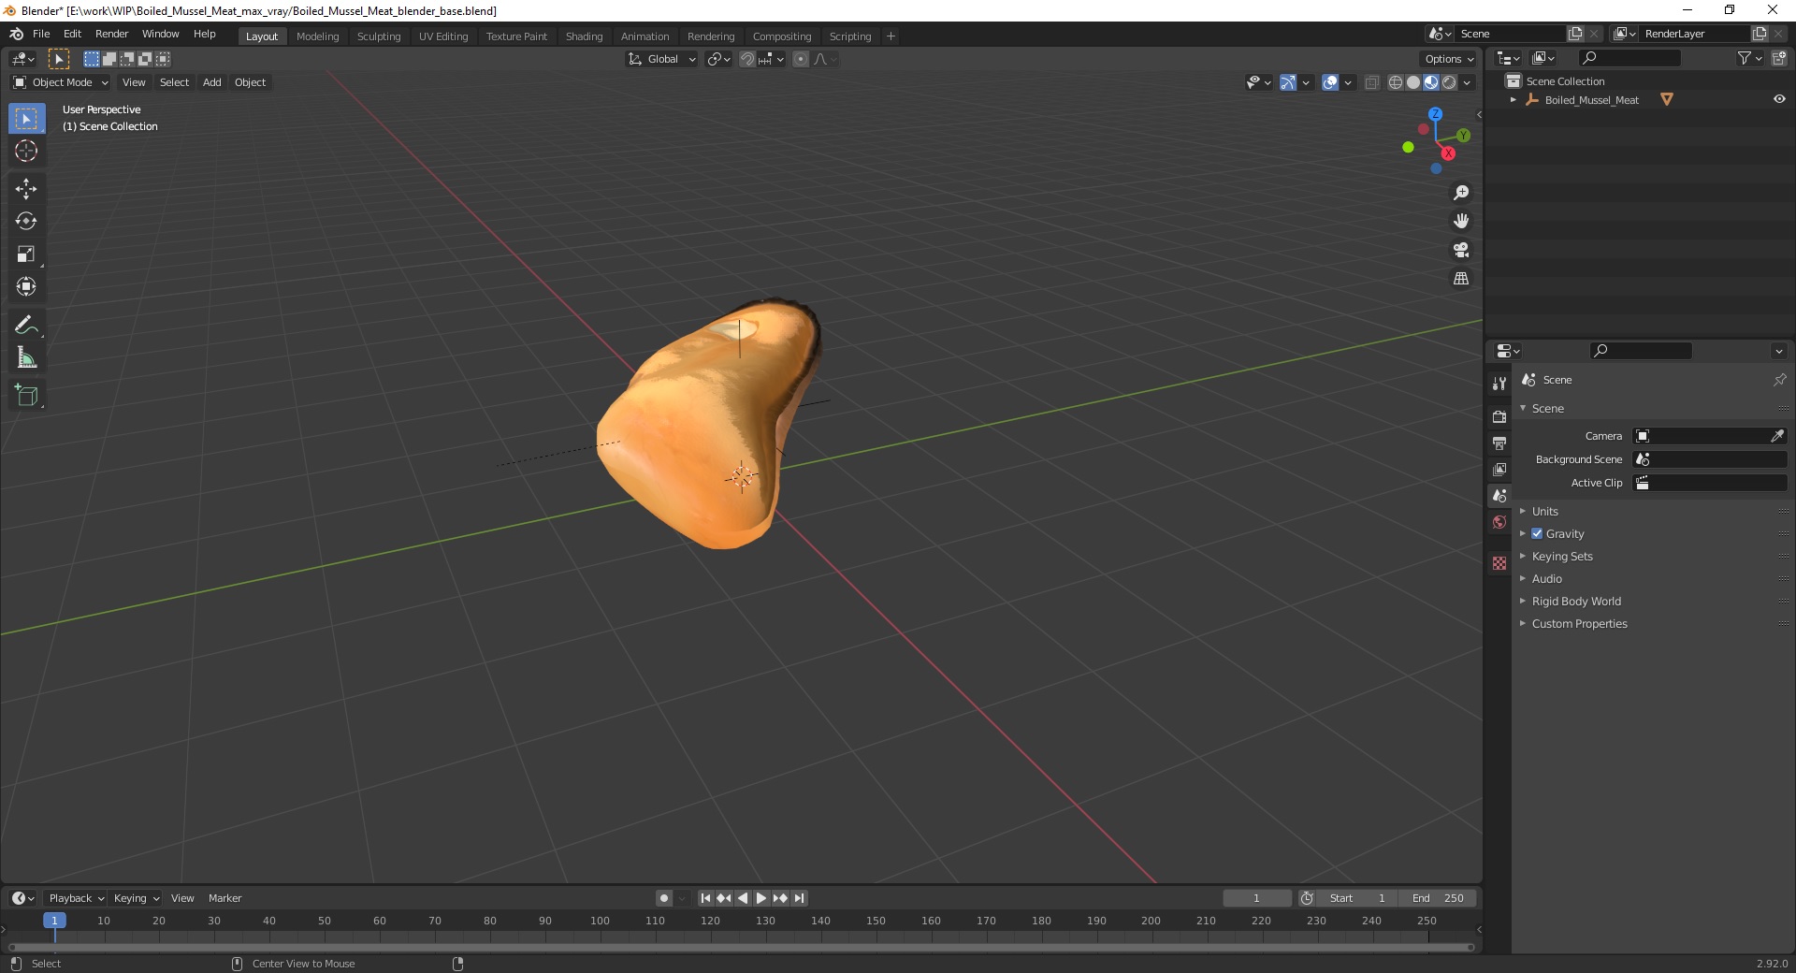This screenshot has height=973, width=1796.
Task: Add a new workspace tab
Action: click(891, 36)
